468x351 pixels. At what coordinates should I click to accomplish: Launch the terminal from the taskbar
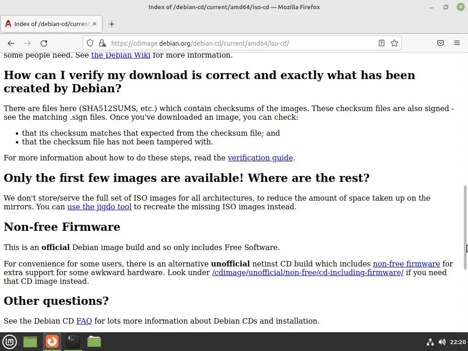click(x=73, y=342)
